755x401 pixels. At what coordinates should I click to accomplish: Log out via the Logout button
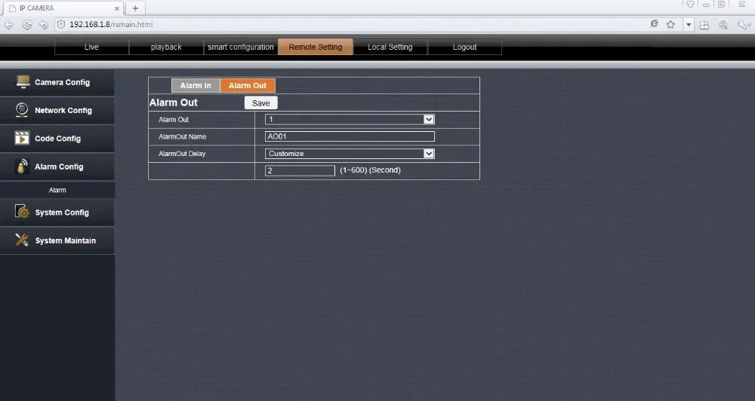tap(464, 47)
